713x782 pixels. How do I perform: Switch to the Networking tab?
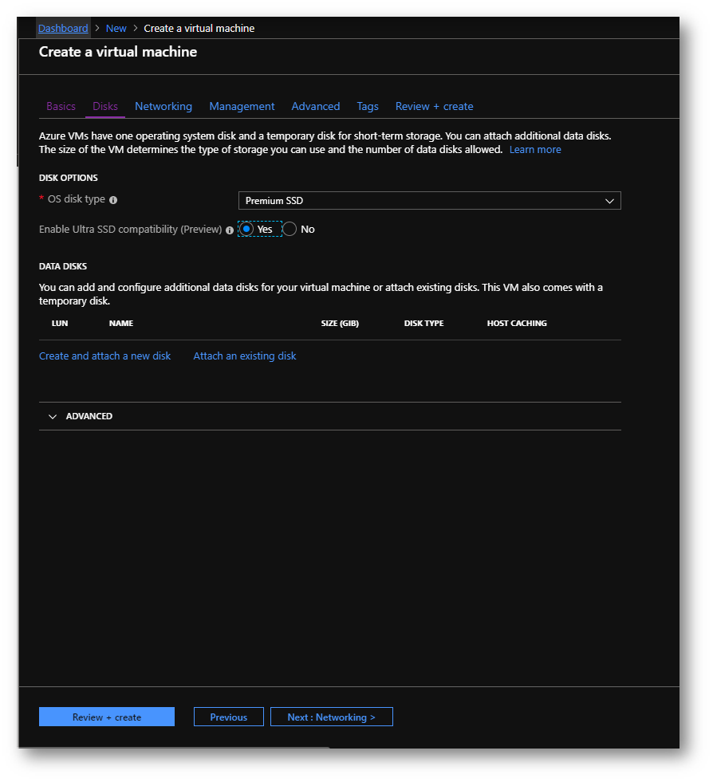coord(163,106)
